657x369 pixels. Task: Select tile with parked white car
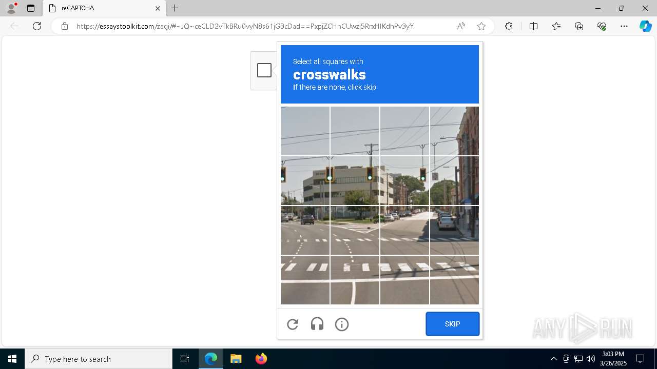tap(454, 230)
